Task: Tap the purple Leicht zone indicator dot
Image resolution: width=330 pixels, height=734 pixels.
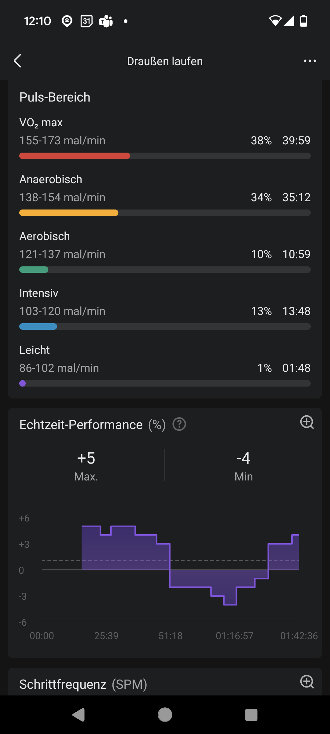Action: point(23,384)
